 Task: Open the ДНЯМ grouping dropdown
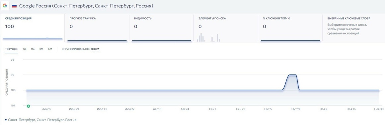(95, 49)
